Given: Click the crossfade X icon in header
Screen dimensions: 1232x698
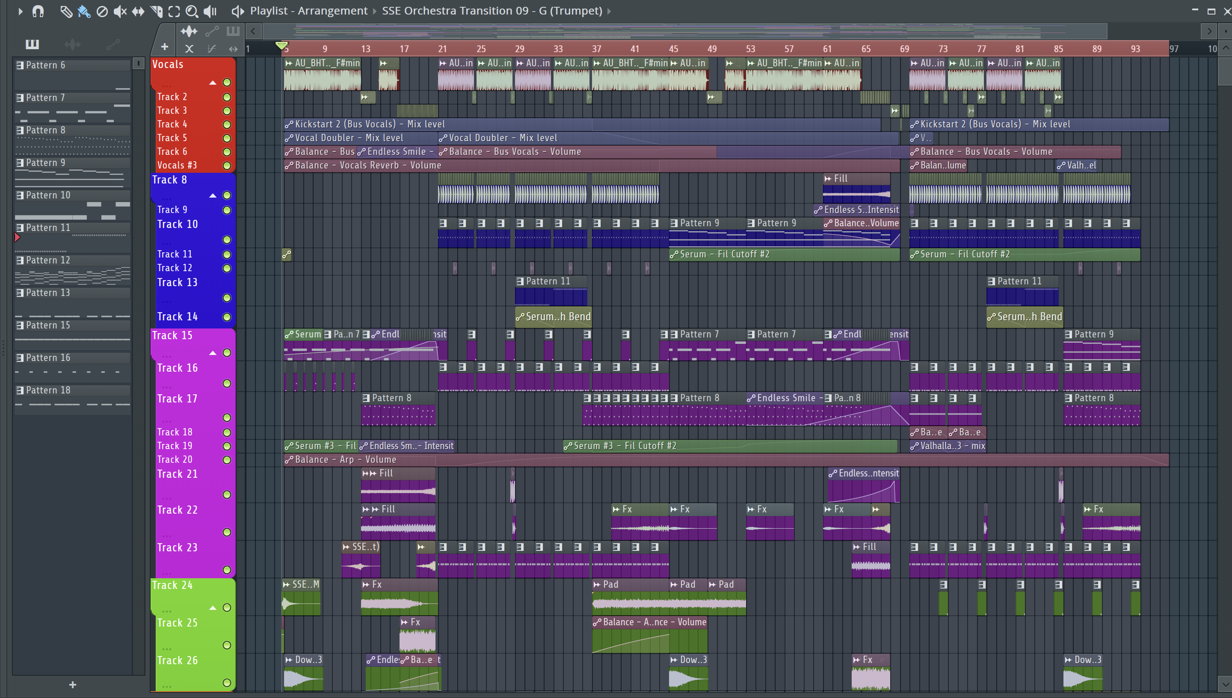Looking at the screenshot, I should pyautogui.click(x=190, y=49).
